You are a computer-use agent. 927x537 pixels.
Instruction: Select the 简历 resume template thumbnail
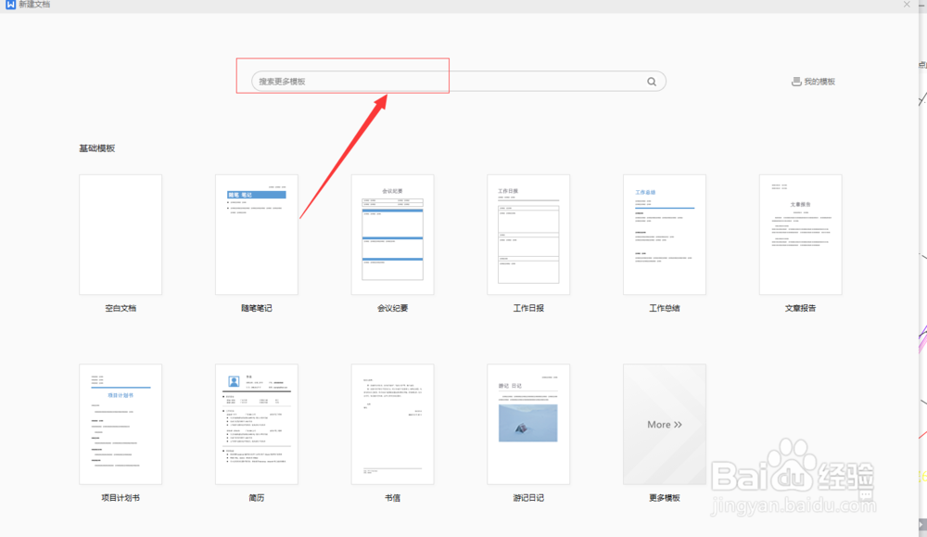point(257,425)
